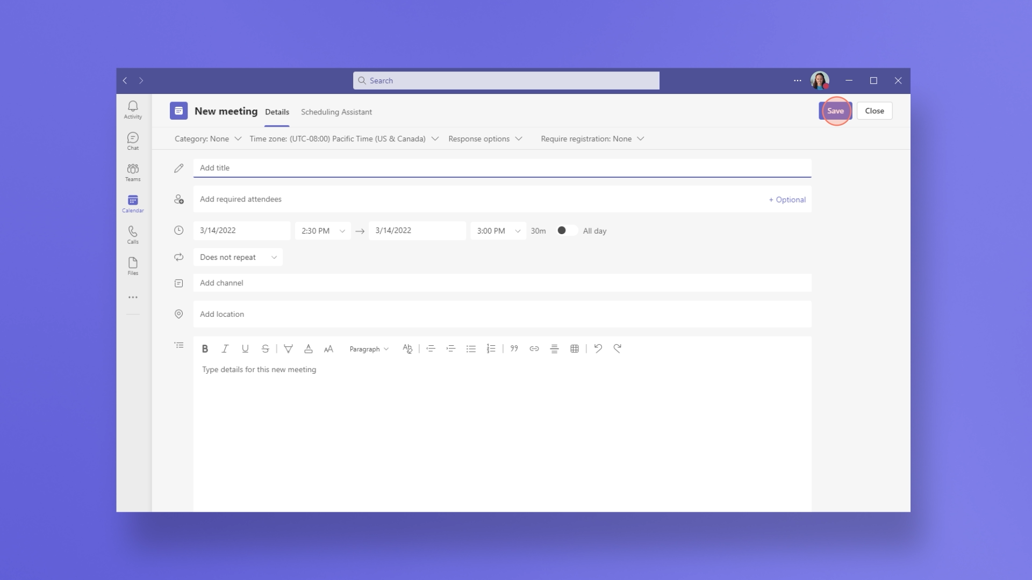Switch to Scheduling Assistant tab
1032x580 pixels.
336,112
